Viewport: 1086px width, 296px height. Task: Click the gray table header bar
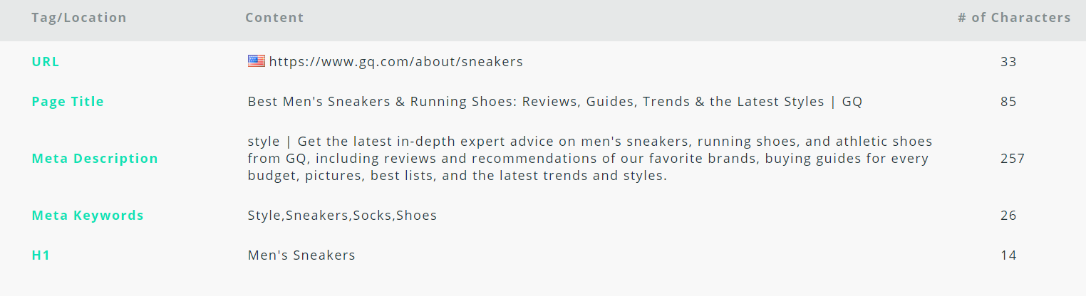pos(543,20)
